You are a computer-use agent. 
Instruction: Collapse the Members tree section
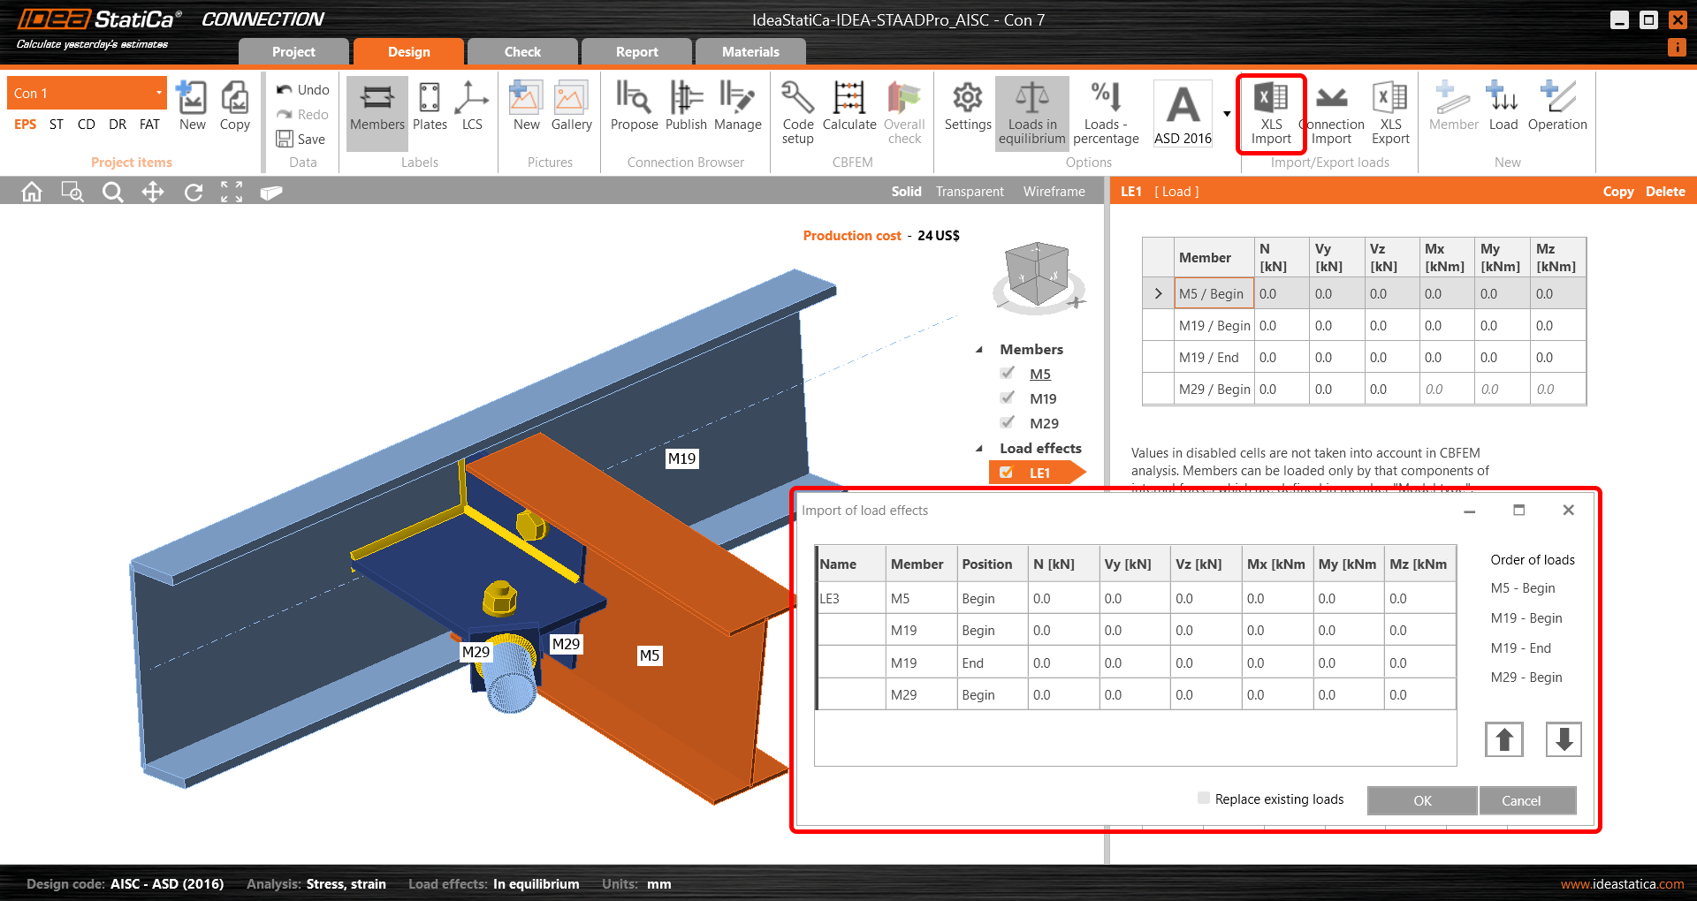pos(979,349)
